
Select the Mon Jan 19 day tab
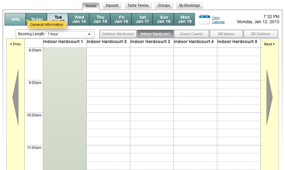click(x=184, y=19)
